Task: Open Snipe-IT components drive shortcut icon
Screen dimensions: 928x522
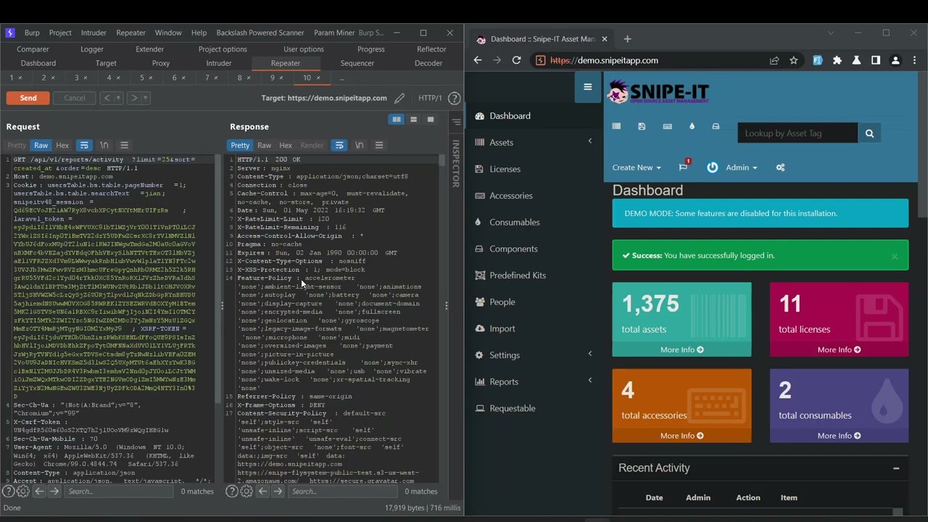Action: pos(716,126)
